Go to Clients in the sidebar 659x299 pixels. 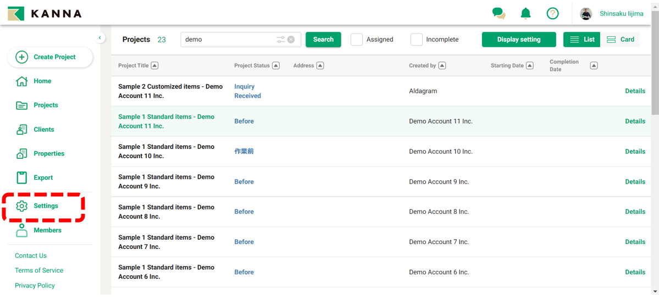pyautogui.click(x=43, y=130)
